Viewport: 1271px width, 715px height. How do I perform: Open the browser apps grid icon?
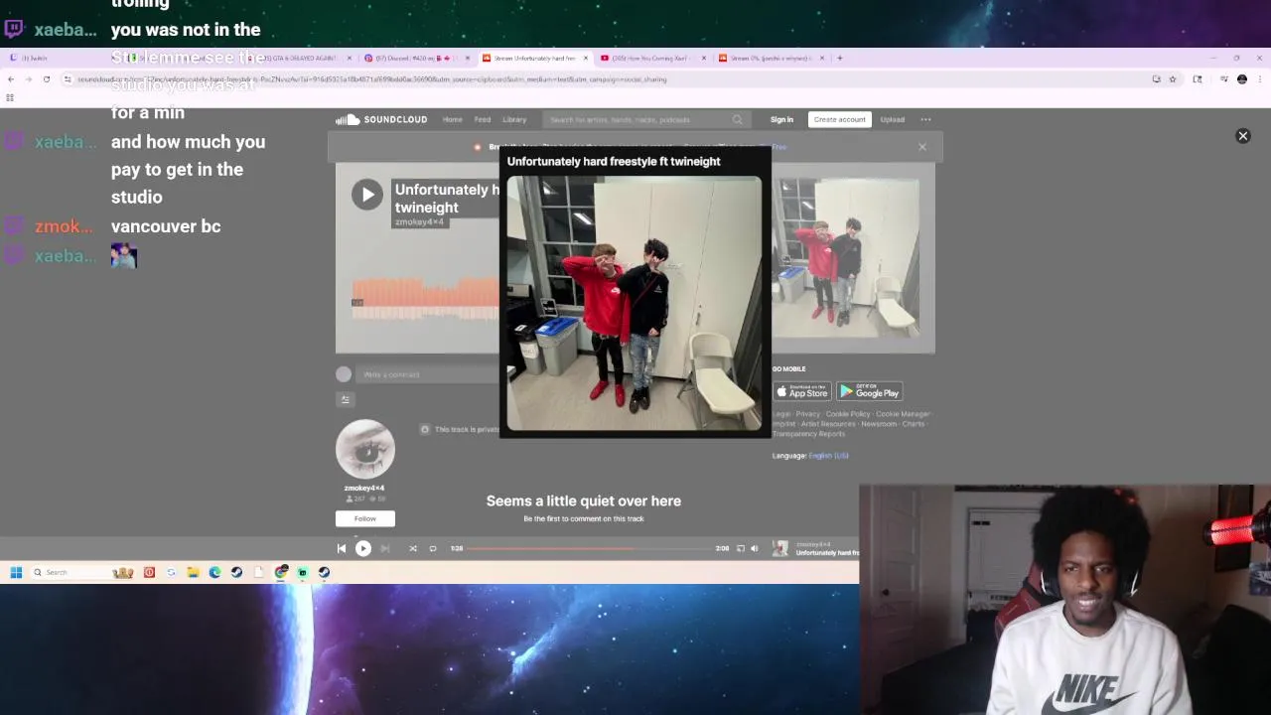(x=10, y=97)
